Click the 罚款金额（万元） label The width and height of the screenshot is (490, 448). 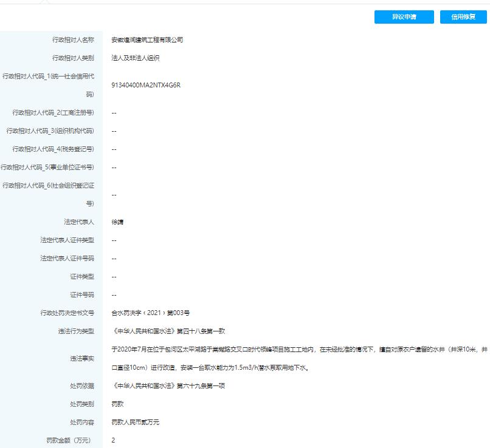click(x=70, y=440)
